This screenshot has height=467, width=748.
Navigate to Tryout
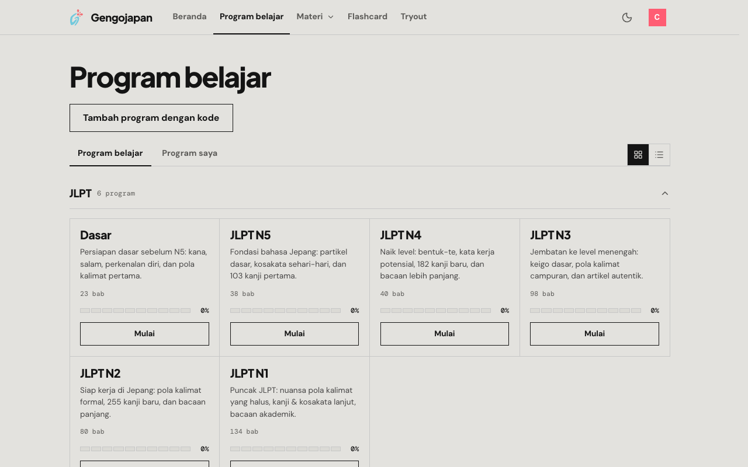[414, 17]
